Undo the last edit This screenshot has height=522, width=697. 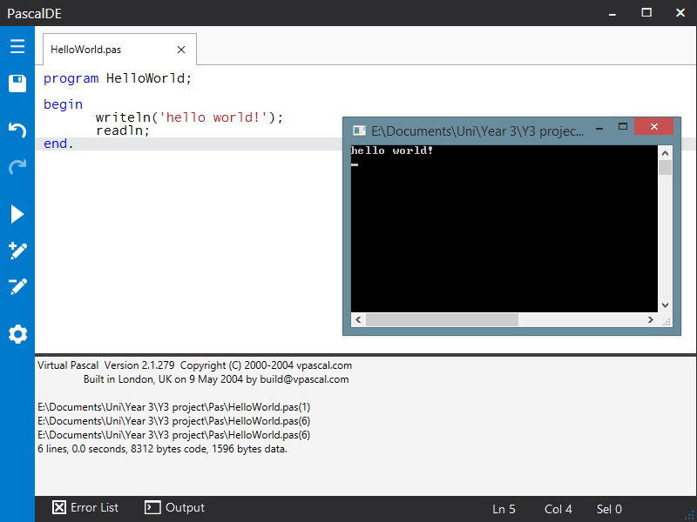click(17, 130)
